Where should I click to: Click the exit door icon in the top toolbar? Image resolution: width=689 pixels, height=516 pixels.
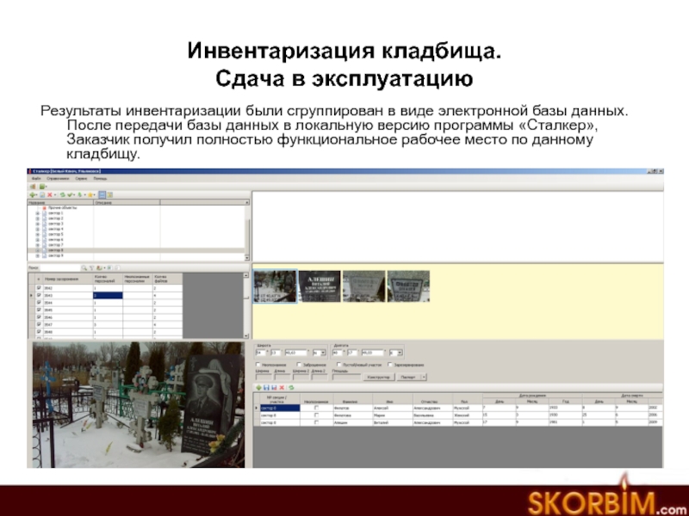click(x=33, y=187)
